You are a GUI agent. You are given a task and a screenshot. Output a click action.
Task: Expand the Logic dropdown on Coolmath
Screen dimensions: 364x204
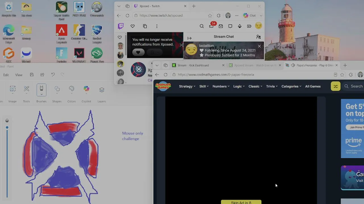[x=239, y=86]
